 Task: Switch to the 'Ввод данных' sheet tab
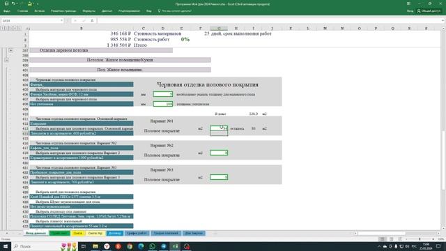(x=36, y=233)
